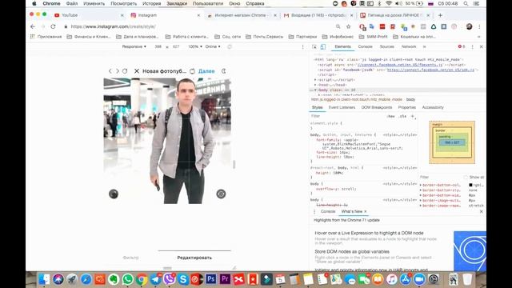Open the DevTools customize three-dot menu
Viewport: 512px width, 288px height.
473,46
